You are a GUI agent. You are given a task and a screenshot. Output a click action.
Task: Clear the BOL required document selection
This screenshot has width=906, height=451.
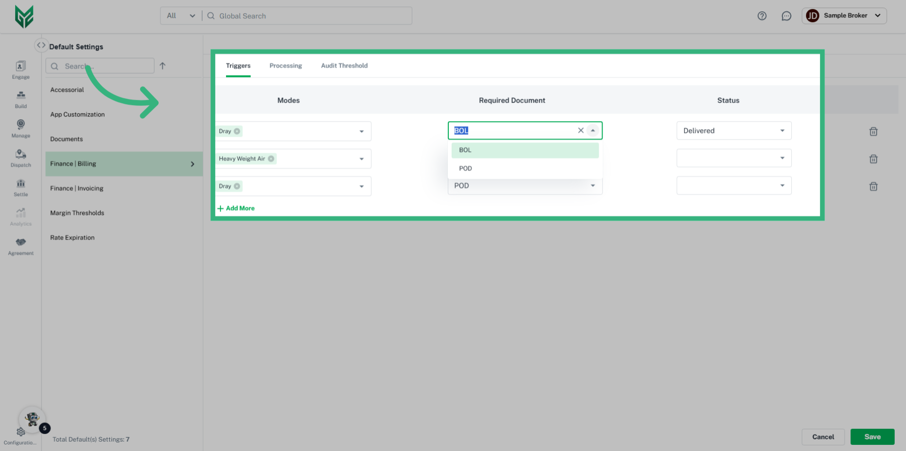pos(580,131)
